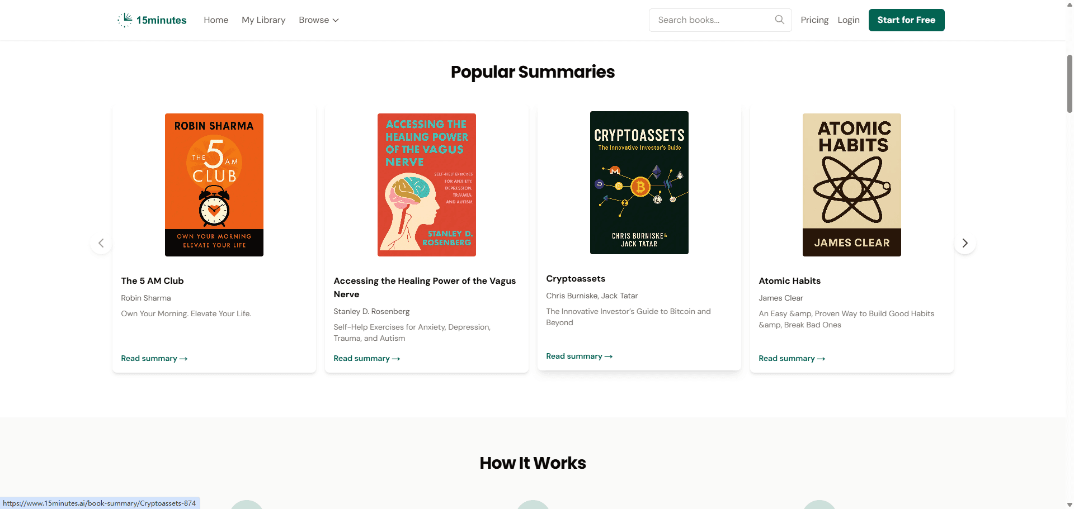The image size is (1074, 509).
Task: Click the Login link
Action: [x=849, y=20]
